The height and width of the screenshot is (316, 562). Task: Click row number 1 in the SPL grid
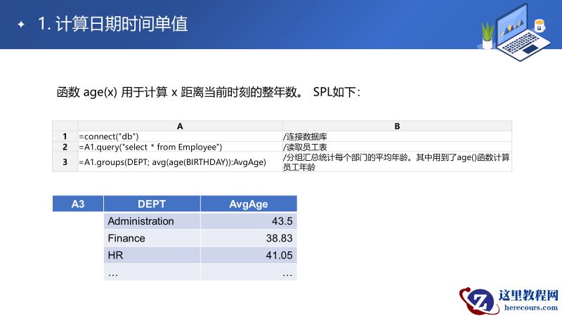[x=65, y=136]
